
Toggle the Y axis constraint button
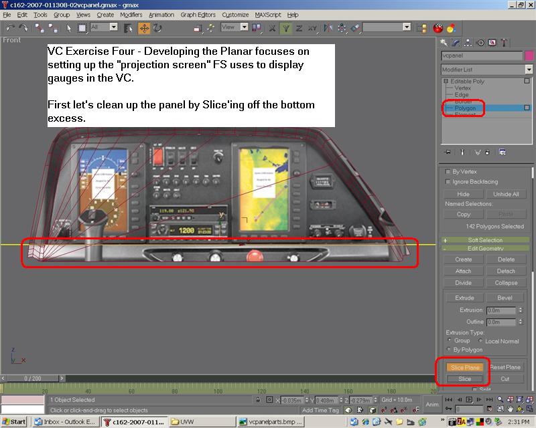286,28
